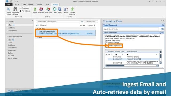Click incident grid scroll down arrow
This screenshot has height=96, width=171.
(161, 62)
